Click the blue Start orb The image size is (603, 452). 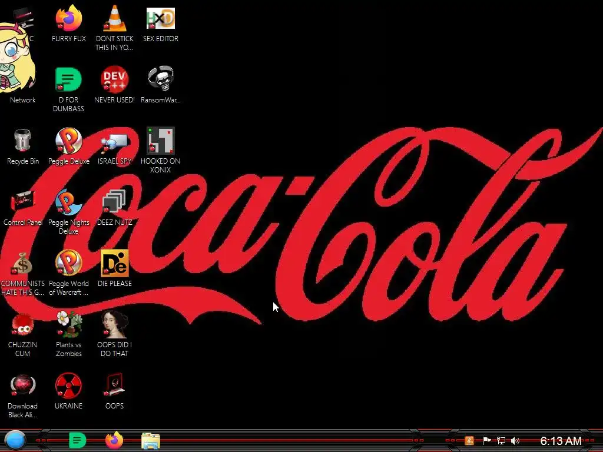15,440
